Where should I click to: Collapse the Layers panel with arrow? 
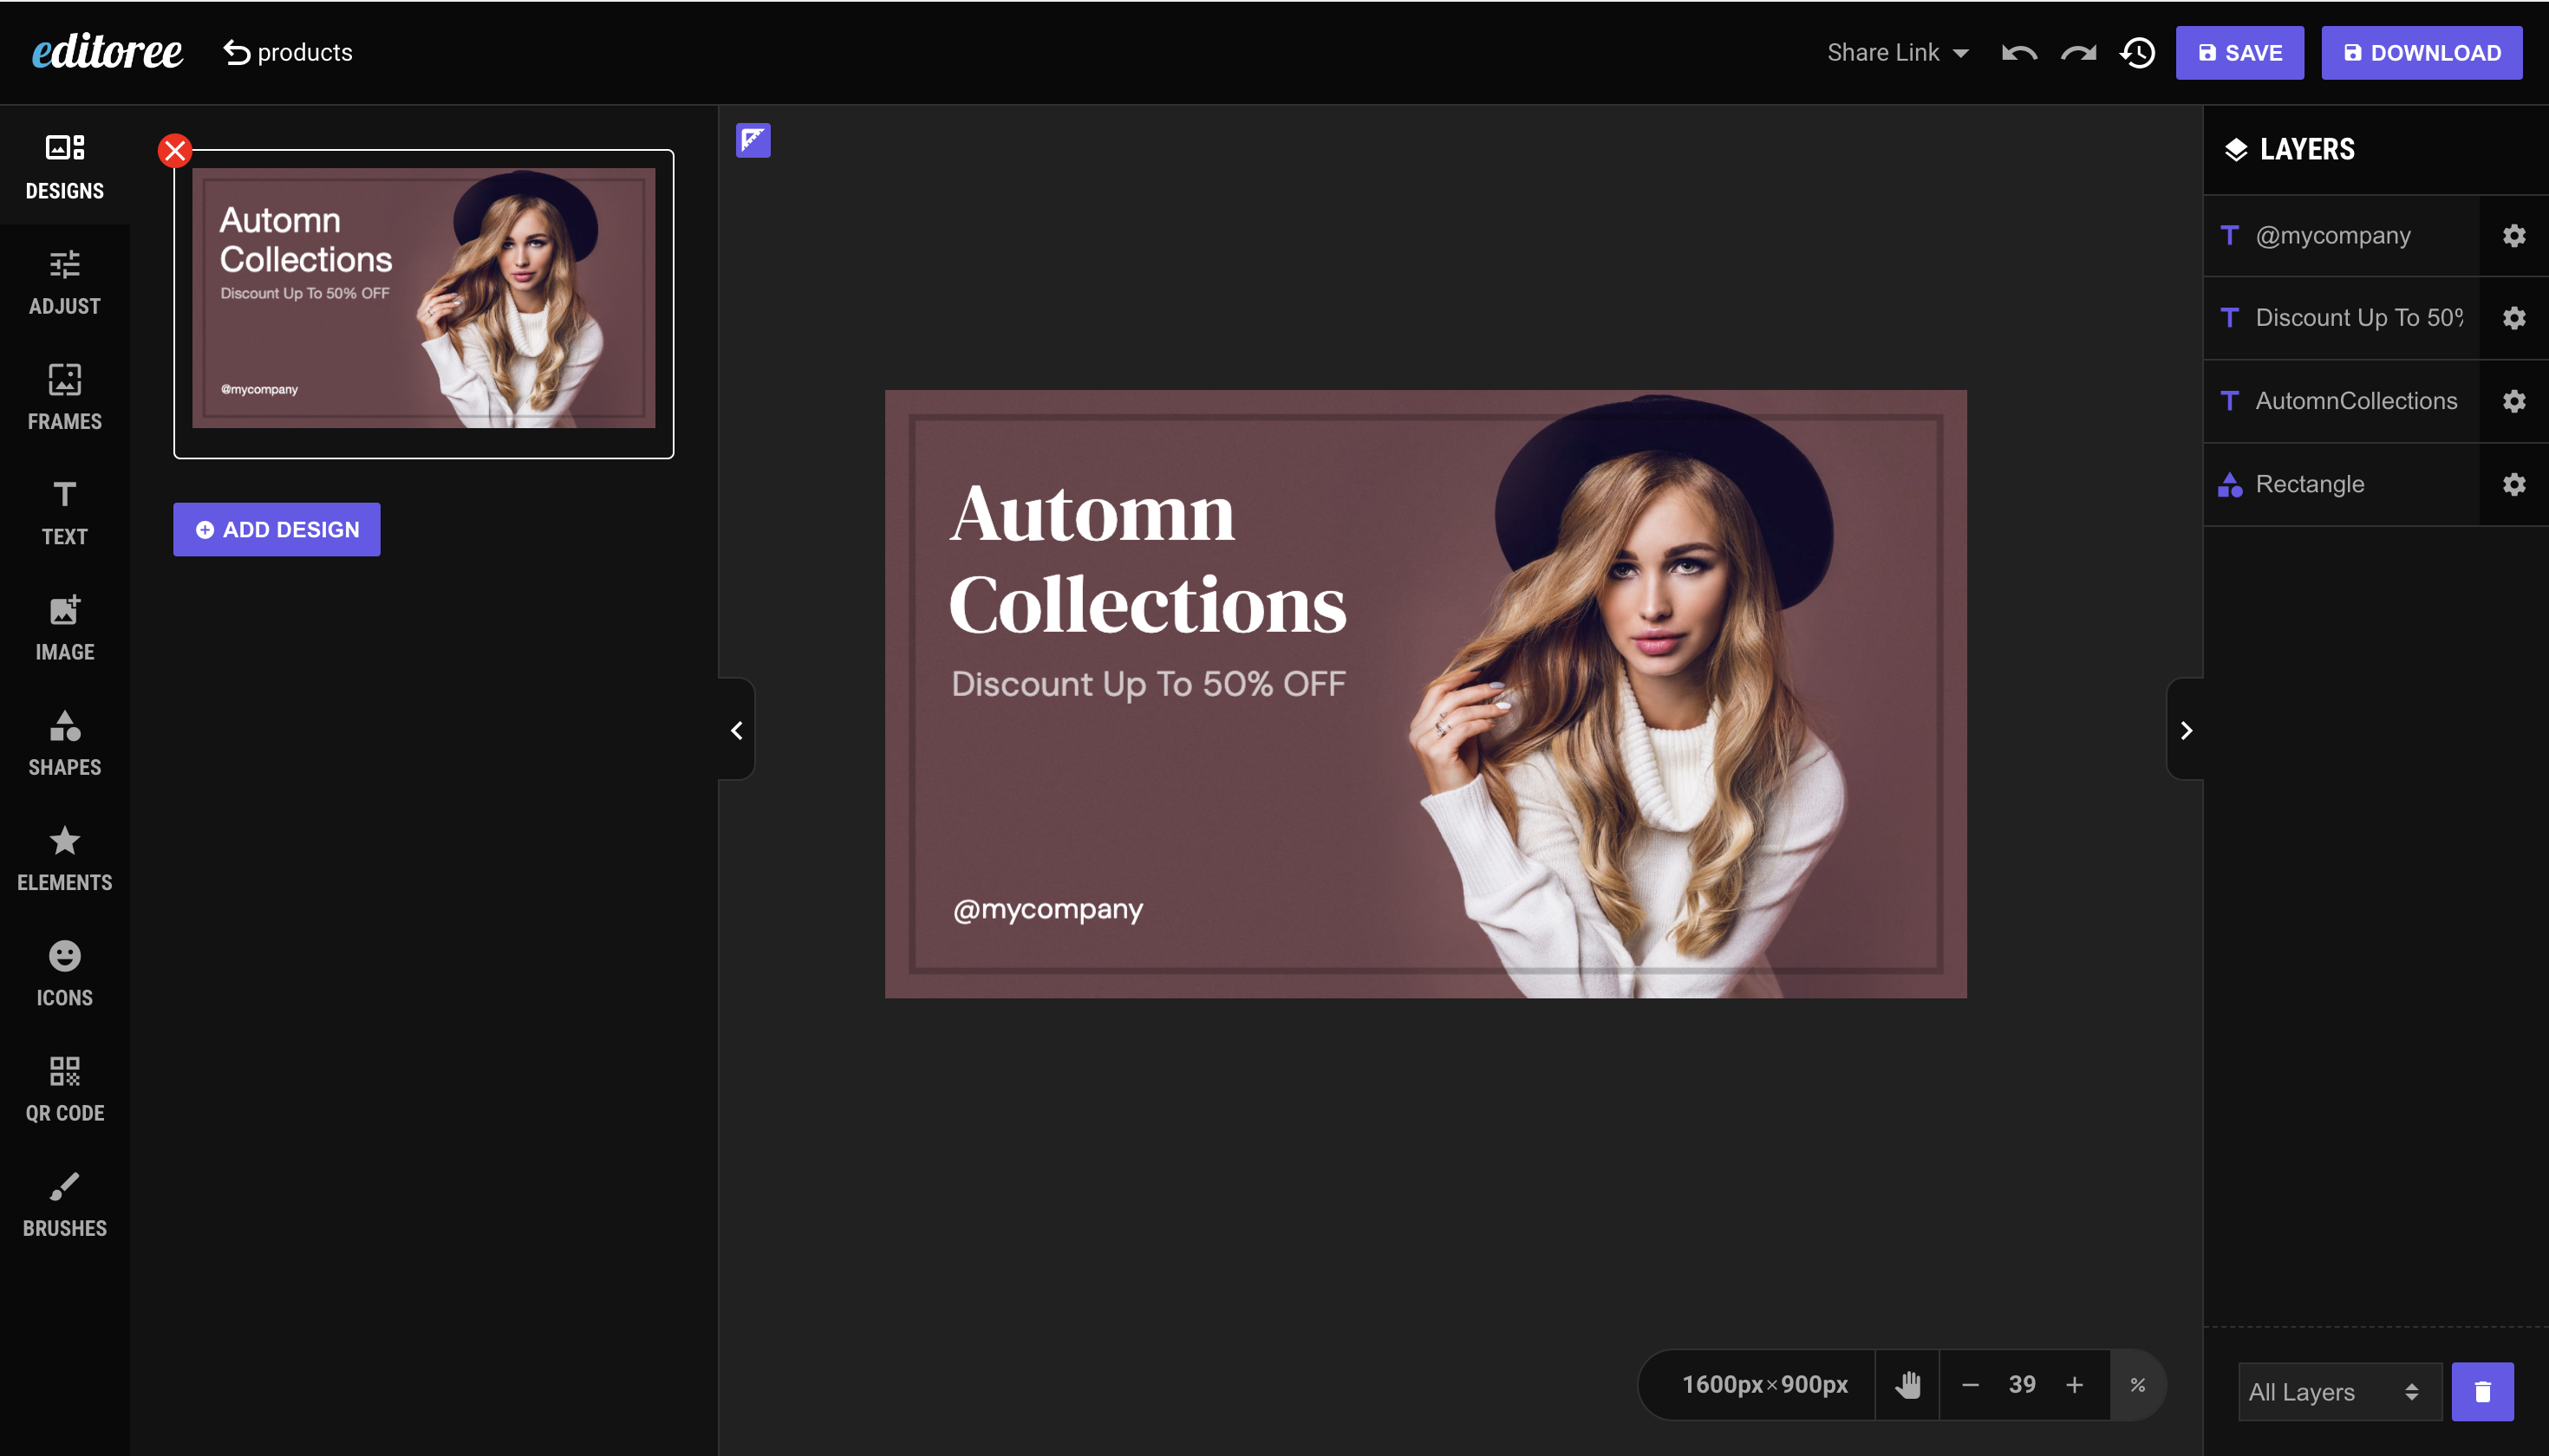pos(2186,730)
